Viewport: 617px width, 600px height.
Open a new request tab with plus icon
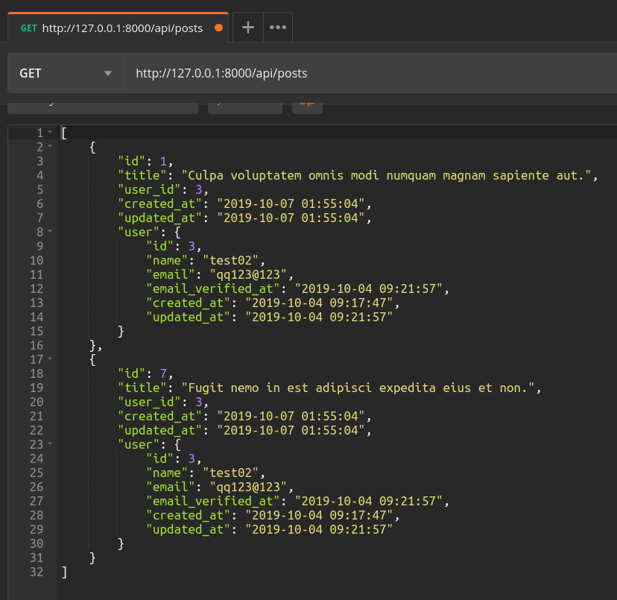click(248, 28)
